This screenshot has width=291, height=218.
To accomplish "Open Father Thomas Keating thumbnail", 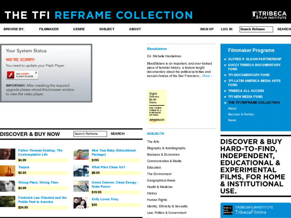I will [x=8, y=154].
